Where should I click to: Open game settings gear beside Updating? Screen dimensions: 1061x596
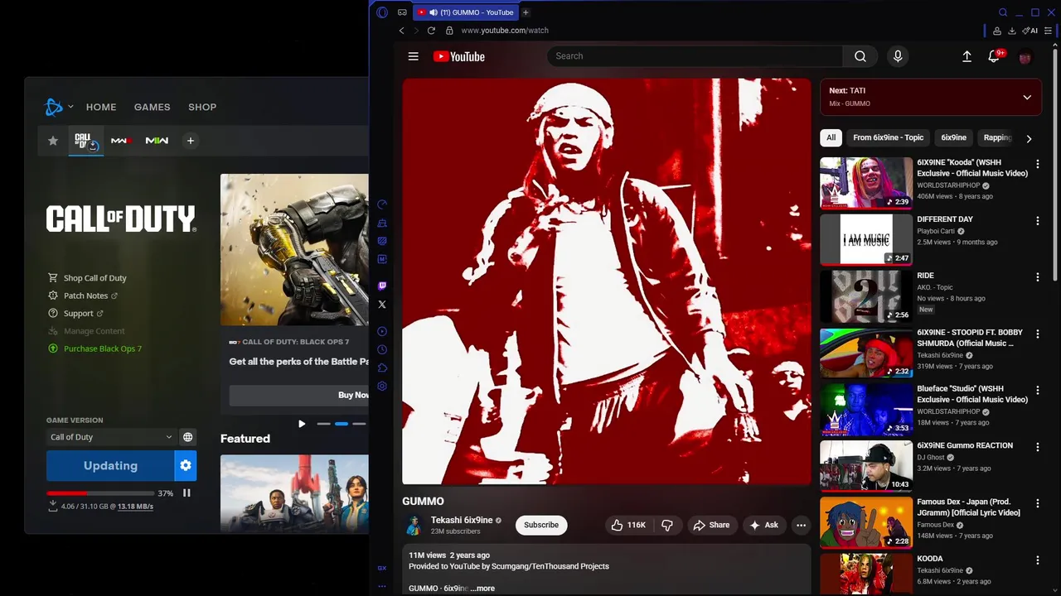click(186, 466)
